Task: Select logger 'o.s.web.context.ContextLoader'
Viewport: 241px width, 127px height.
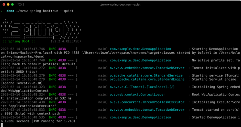Action: 137,95
